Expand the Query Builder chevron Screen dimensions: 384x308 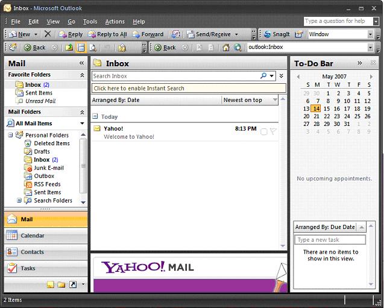coord(282,76)
